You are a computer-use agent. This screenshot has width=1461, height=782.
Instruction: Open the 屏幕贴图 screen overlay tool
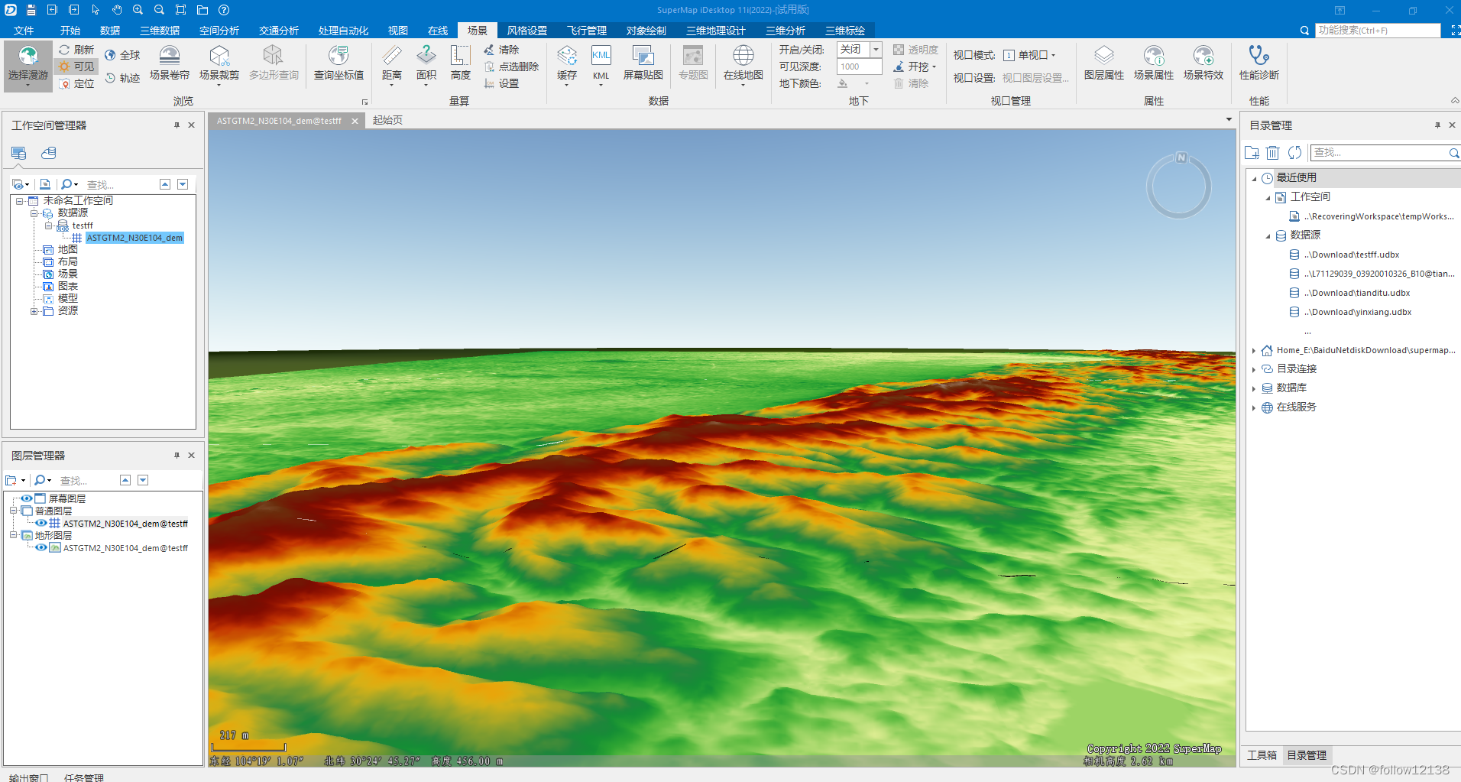pos(643,64)
